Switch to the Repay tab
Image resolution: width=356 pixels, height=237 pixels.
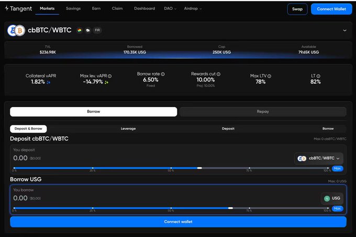[263, 112]
